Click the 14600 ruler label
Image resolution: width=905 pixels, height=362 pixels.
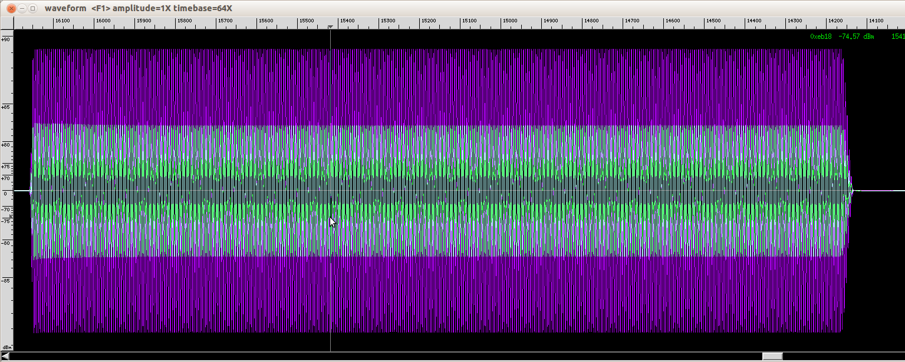[672, 21]
